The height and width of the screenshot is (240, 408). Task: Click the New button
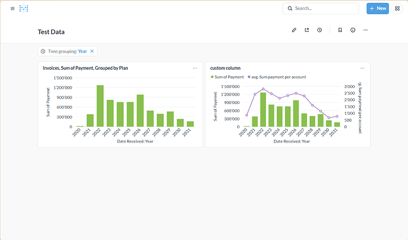point(378,9)
